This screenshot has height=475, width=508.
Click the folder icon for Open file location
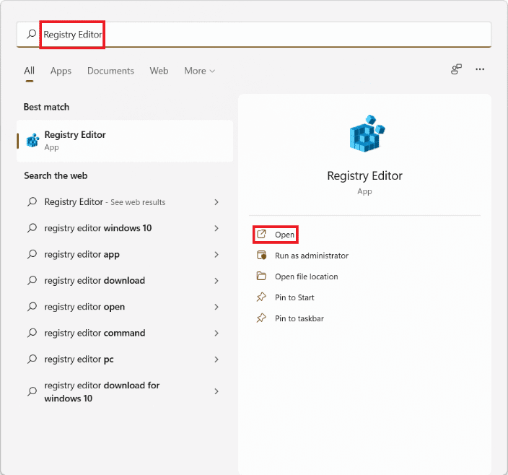click(261, 276)
